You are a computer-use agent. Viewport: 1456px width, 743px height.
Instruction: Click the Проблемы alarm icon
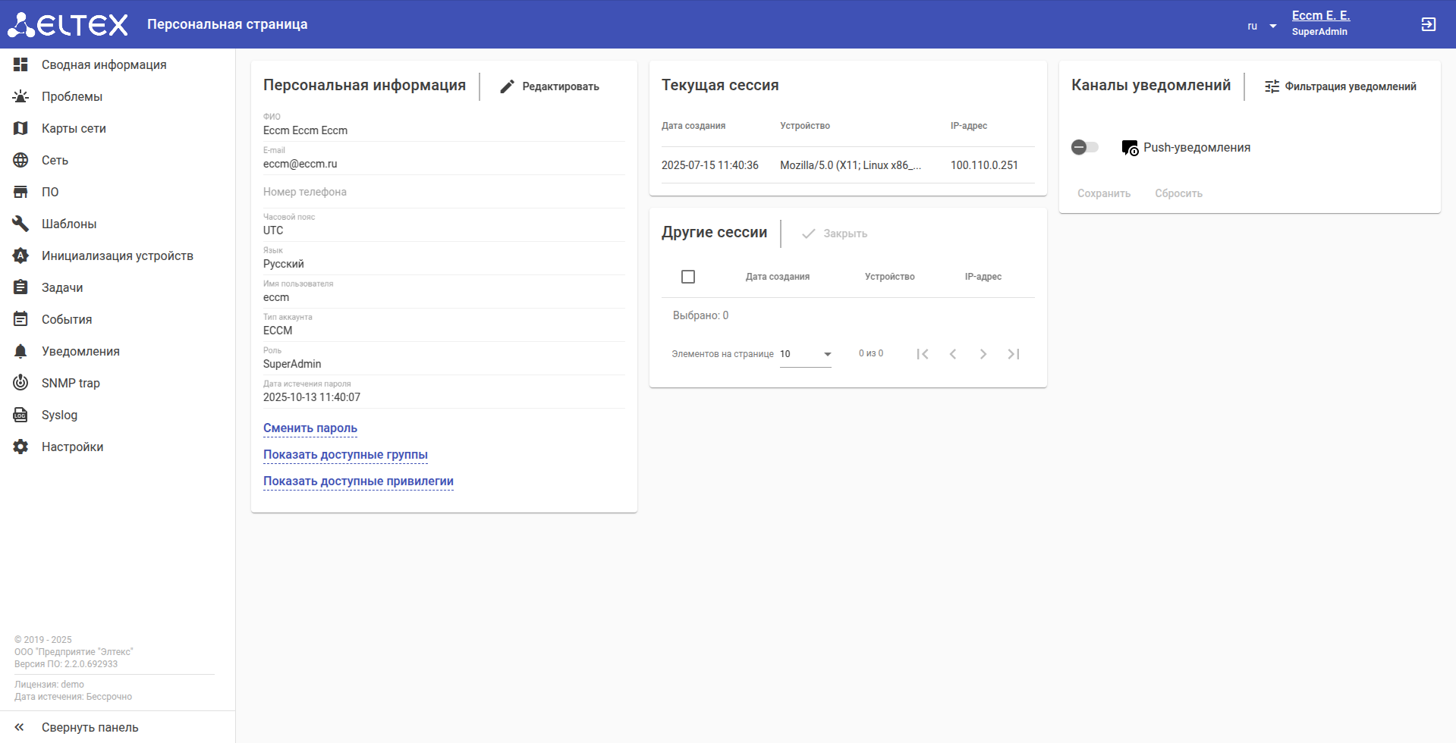coord(20,96)
